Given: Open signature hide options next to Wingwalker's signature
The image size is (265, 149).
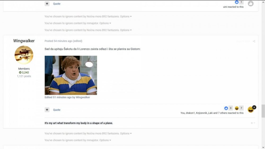Looking at the screenshot, I should pos(253,123).
